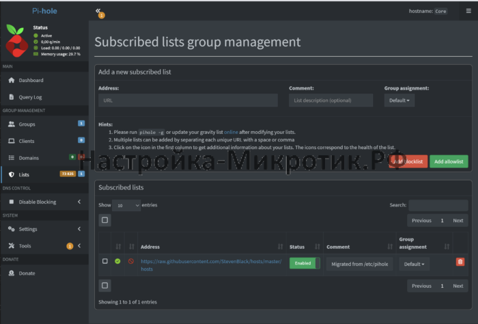Click the red blocklist type icon
Viewport: 478px width, 324px height.
(x=130, y=261)
